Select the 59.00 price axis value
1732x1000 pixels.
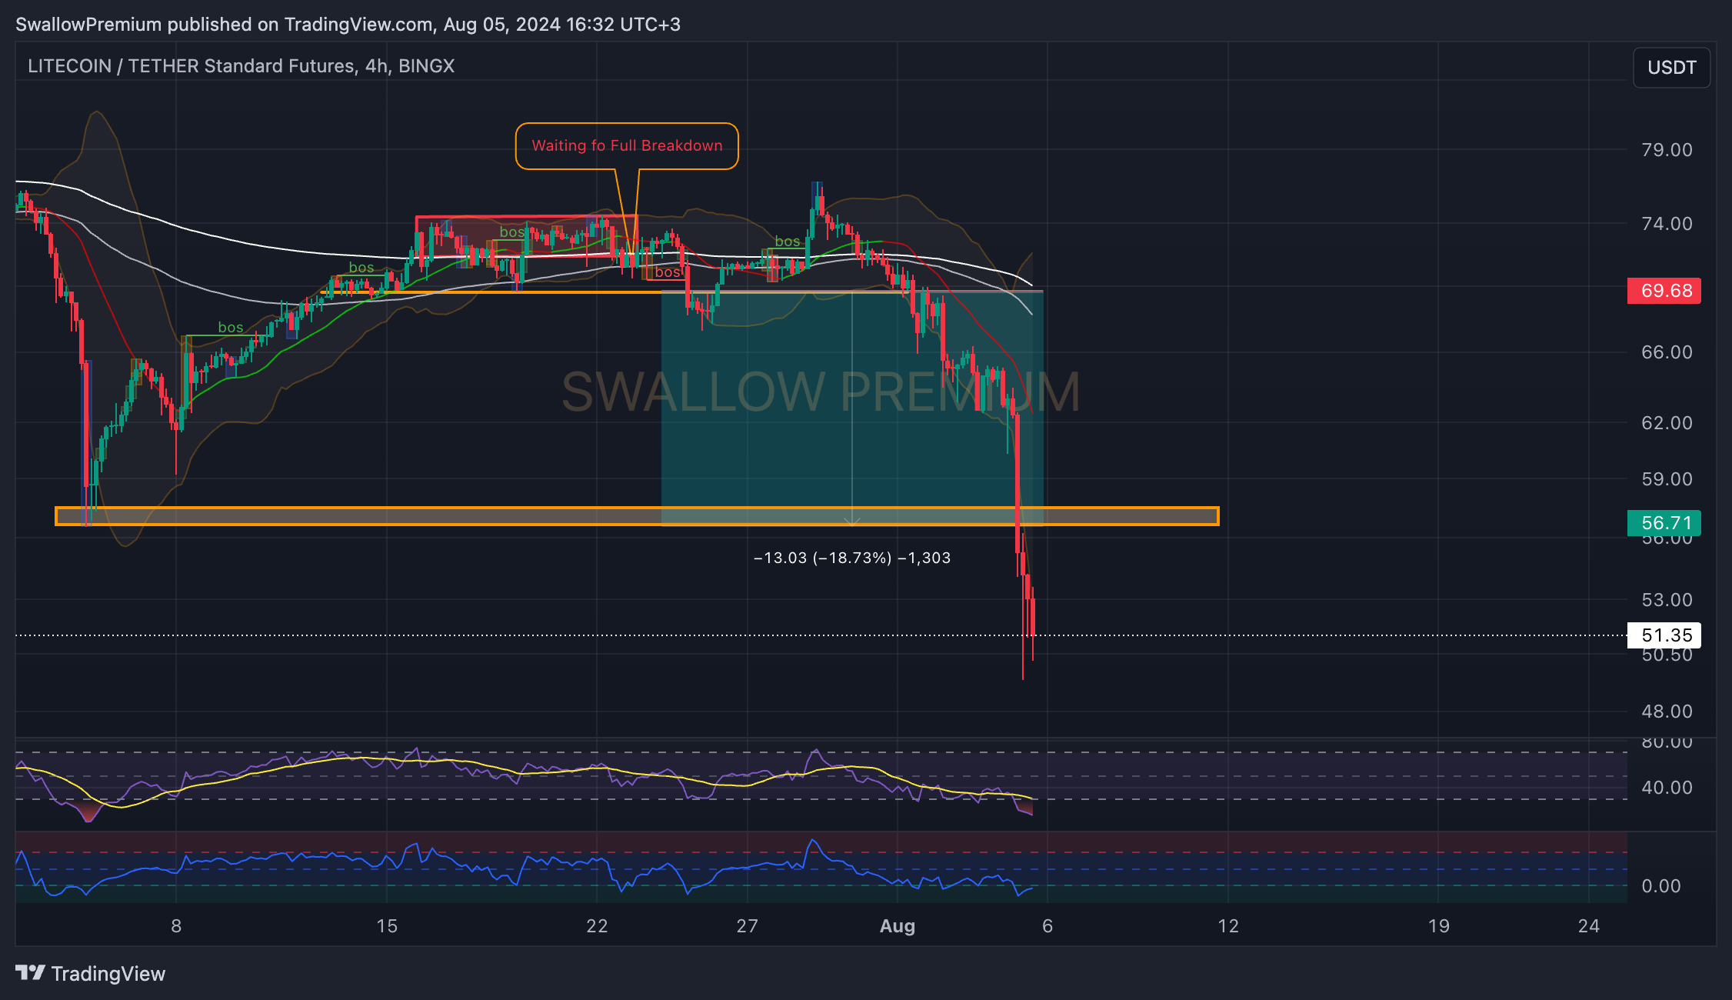click(1667, 479)
